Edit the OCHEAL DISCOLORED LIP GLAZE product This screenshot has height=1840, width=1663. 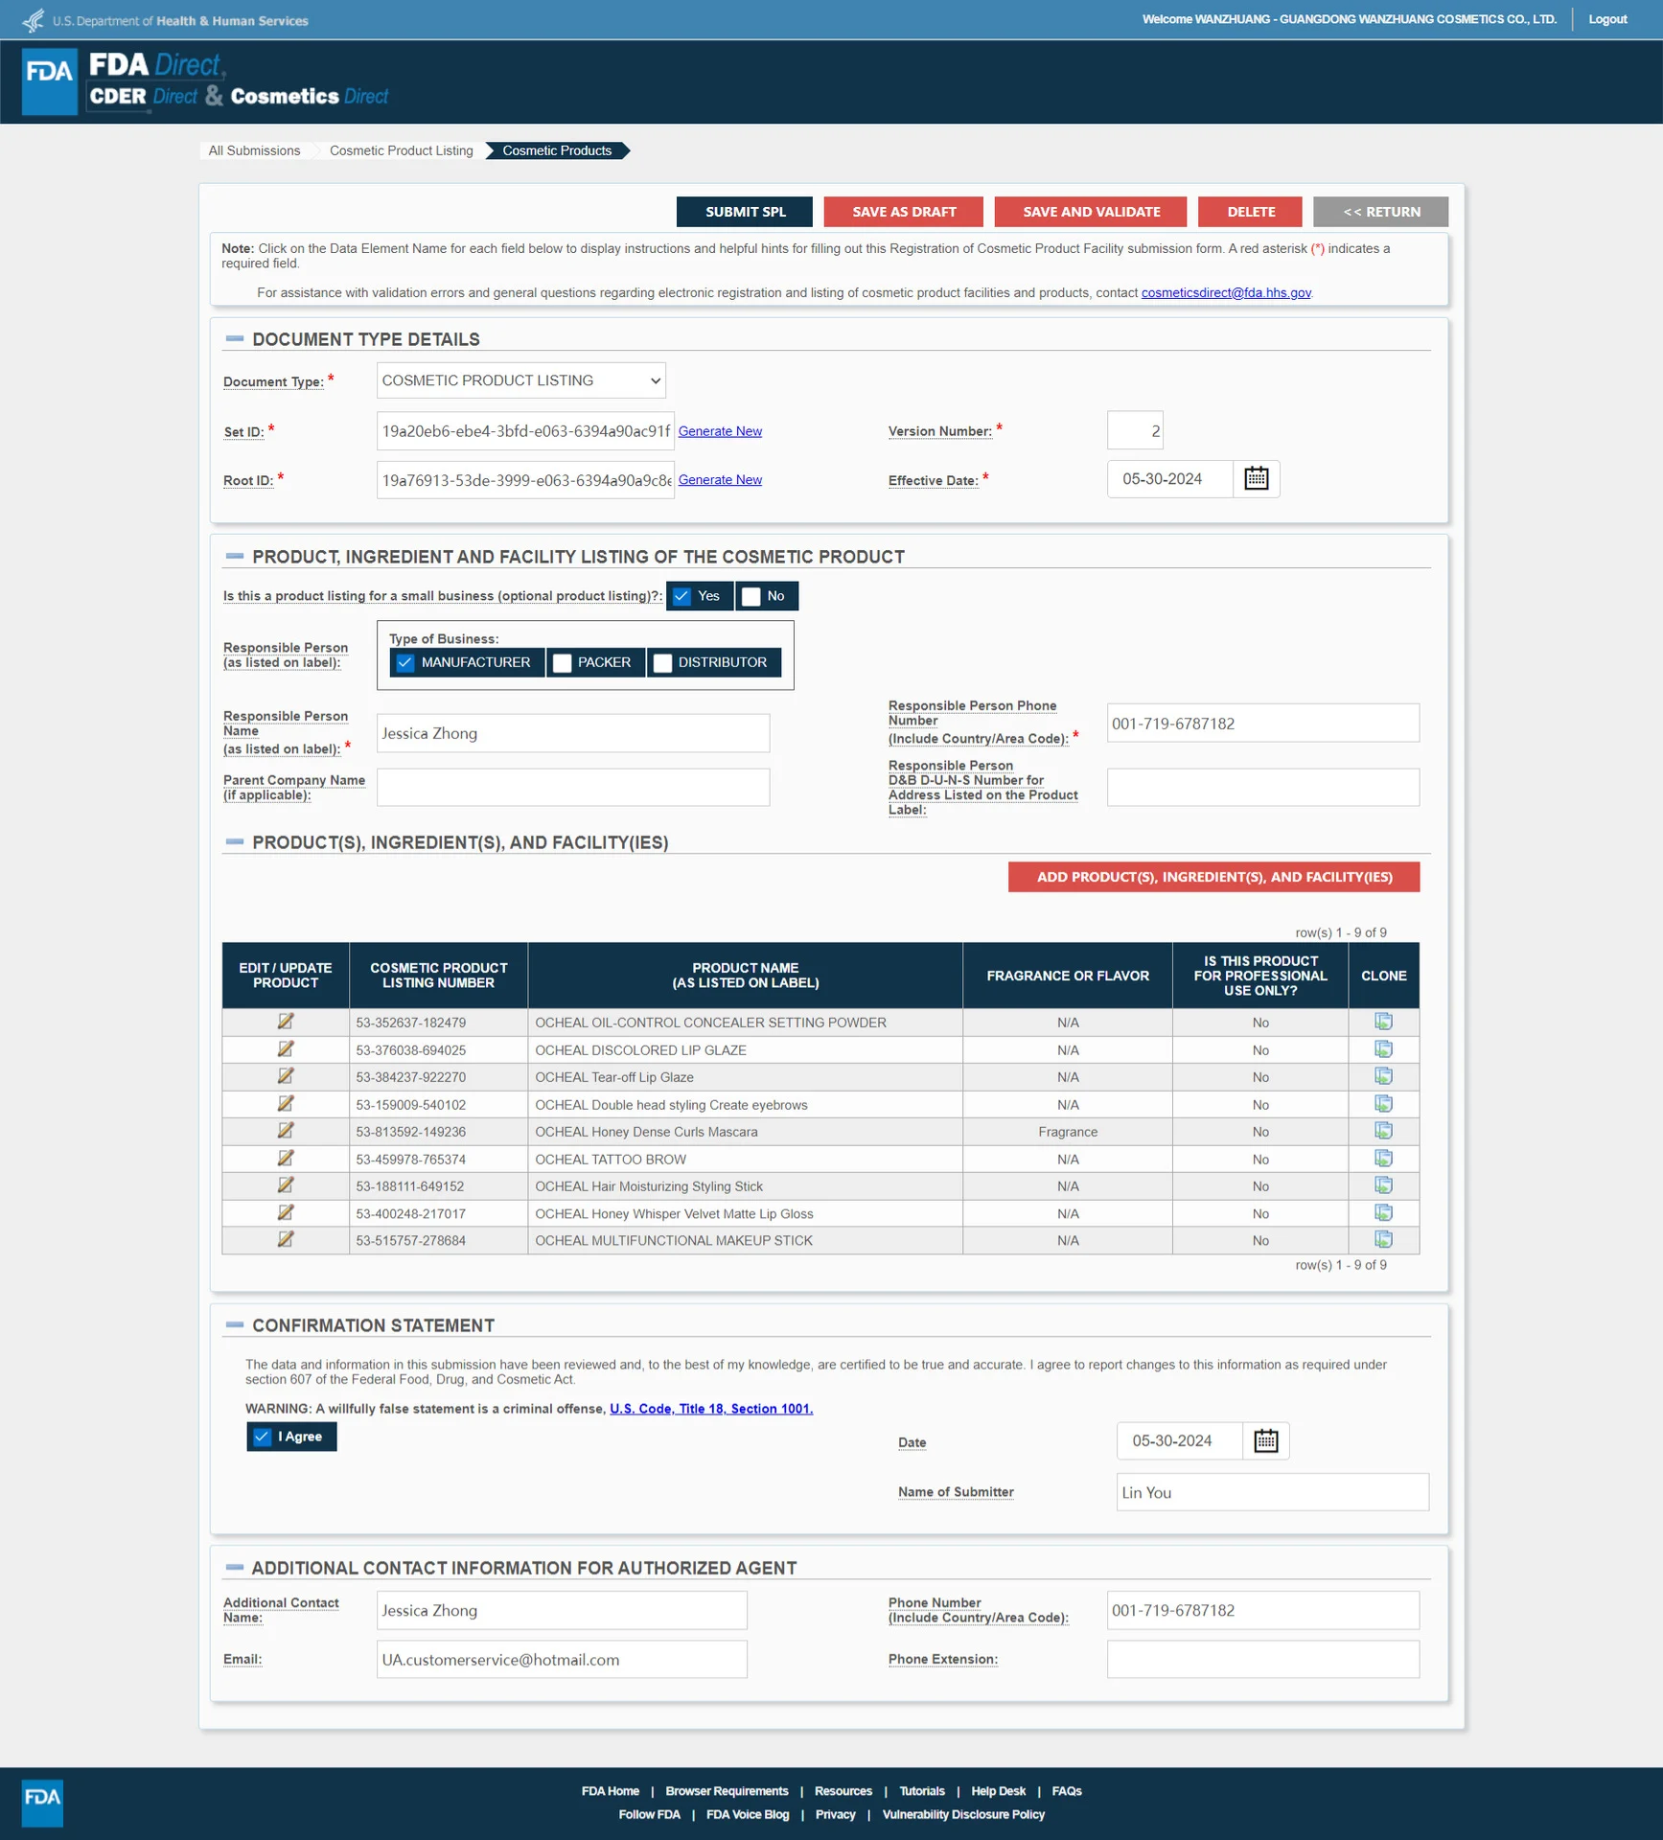(286, 1049)
